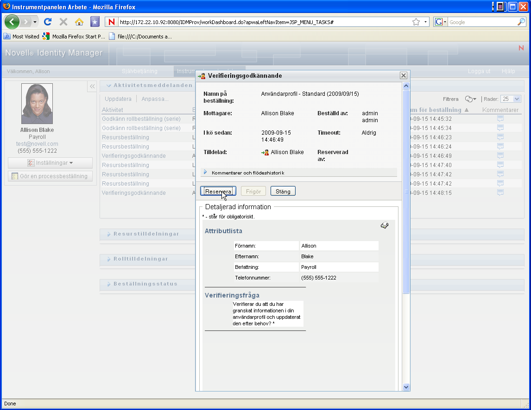Expand the Beställningsstatus section
The height and width of the screenshot is (410, 531).
(109, 284)
